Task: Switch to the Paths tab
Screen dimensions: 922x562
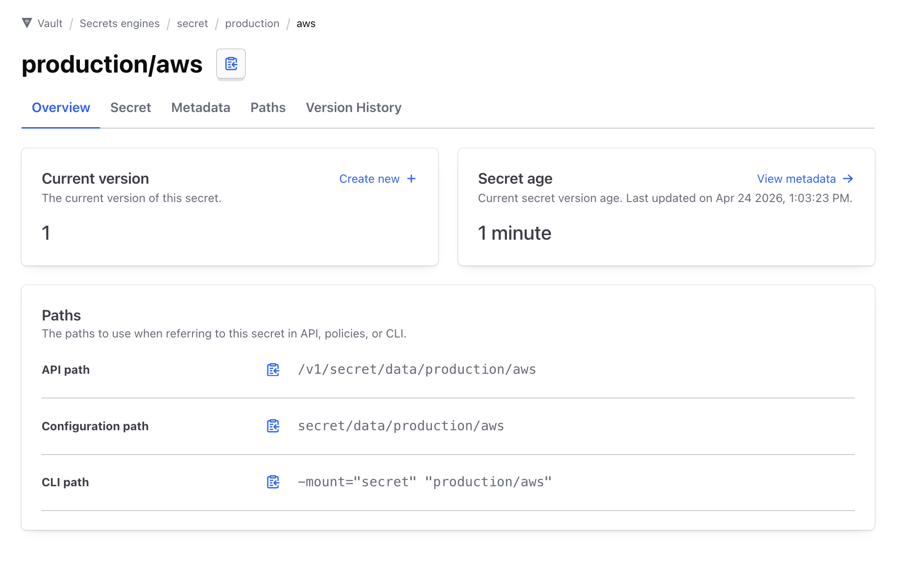Action: click(268, 107)
